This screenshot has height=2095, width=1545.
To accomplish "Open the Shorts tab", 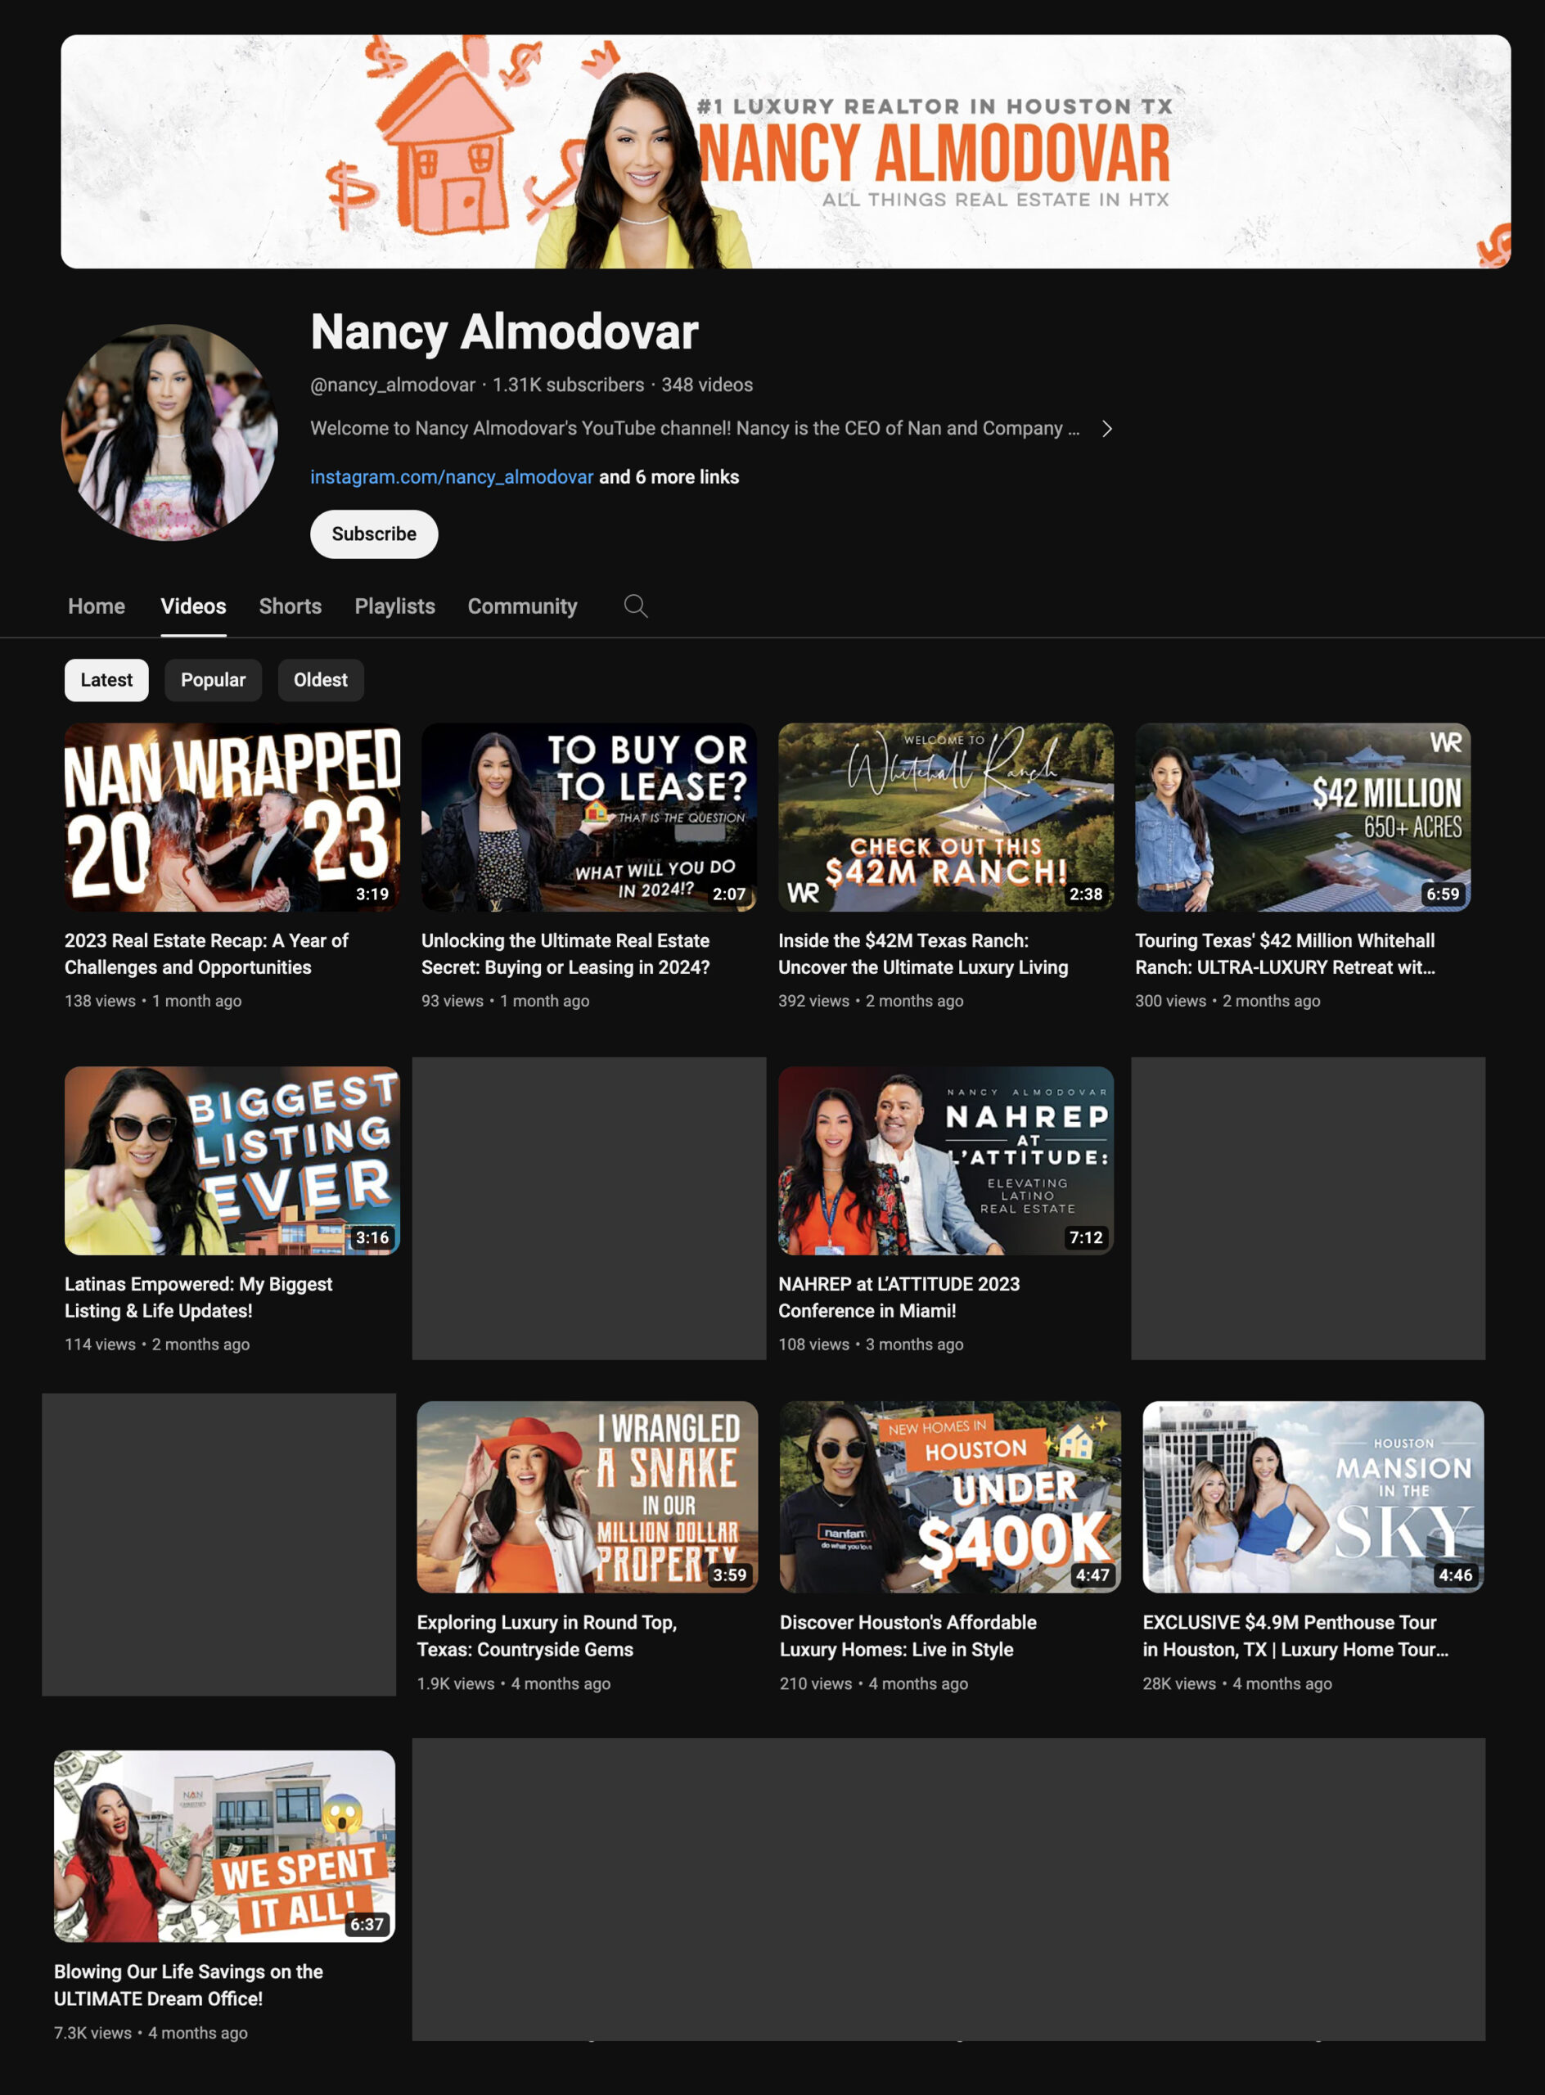I will click(x=290, y=606).
